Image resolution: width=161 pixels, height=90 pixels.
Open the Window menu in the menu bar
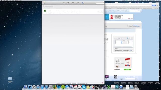point(17,0)
